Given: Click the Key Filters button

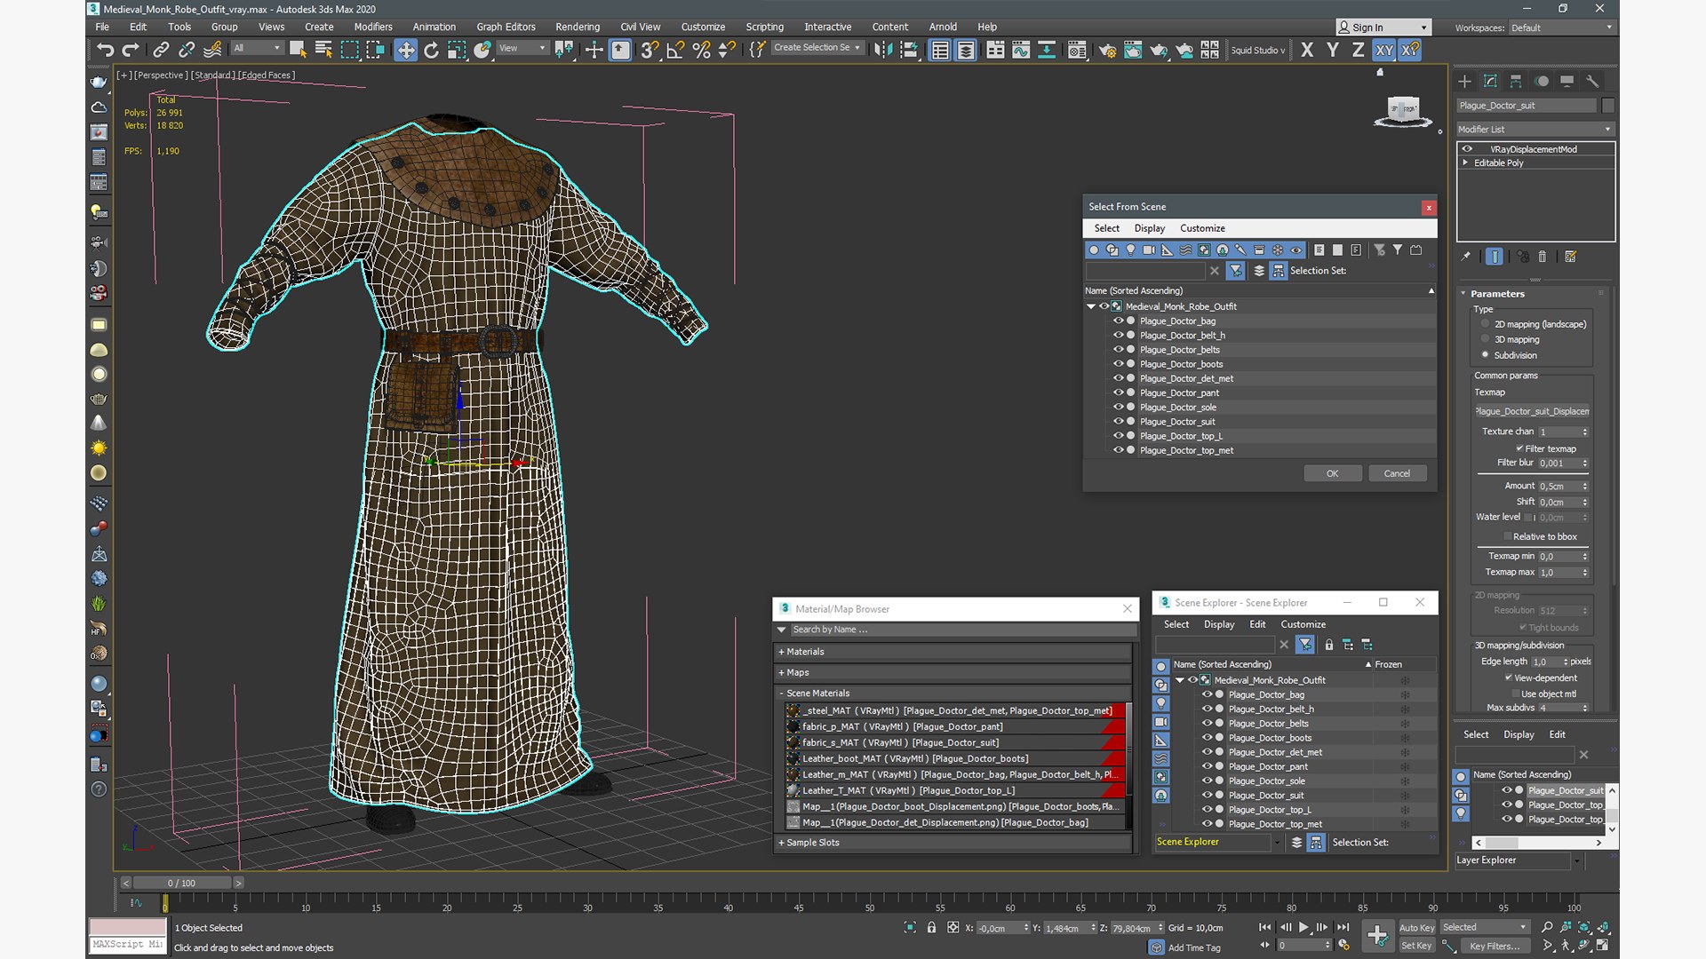Looking at the screenshot, I should click(1495, 946).
